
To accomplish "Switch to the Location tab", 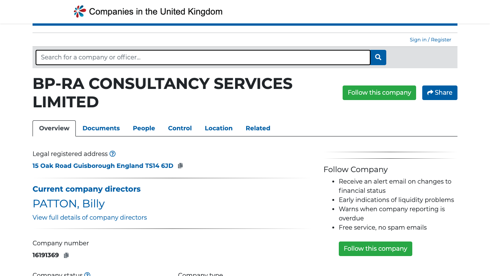I will pyautogui.click(x=219, y=128).
